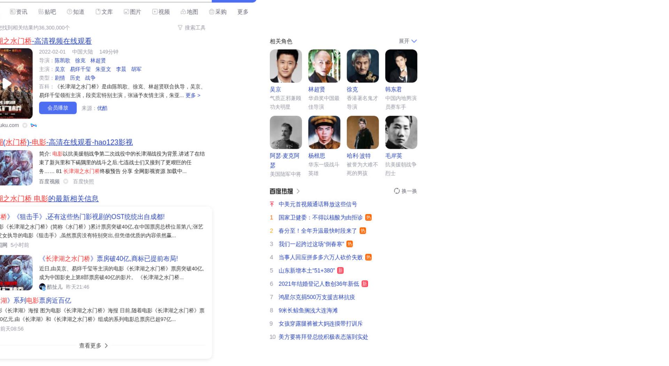Open thumbnail of 票房破40亿 news item
This screenshot has width=669, height=366.
(x=16, y=273)
